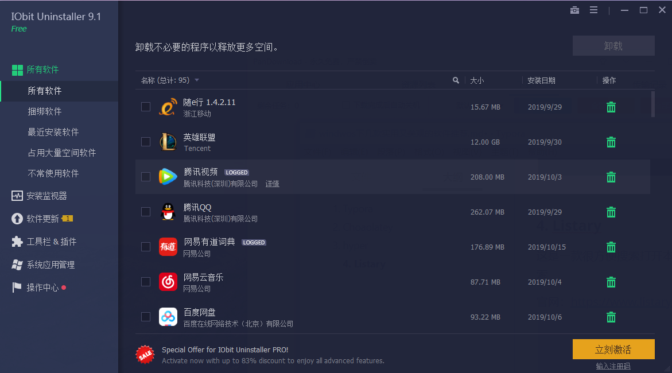This screenshot has height=373, width=672.
Task: Uninstall 网易云音乐 via its trash icon
Action: point(611,282)
